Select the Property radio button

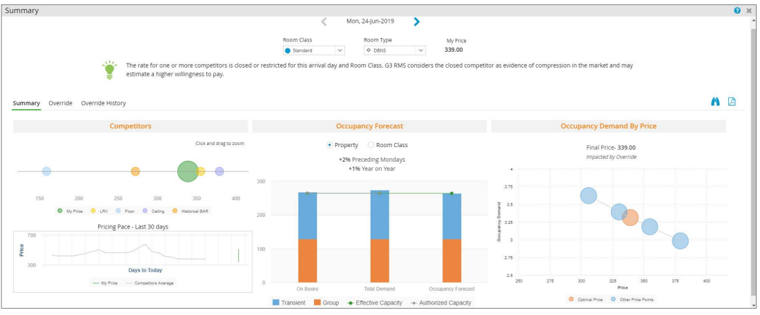tap(330, 145)
